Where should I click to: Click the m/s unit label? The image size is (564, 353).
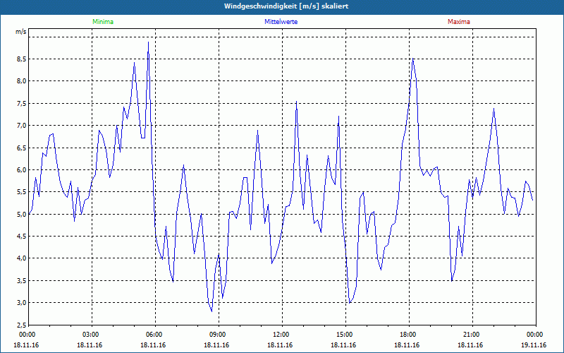21,32
